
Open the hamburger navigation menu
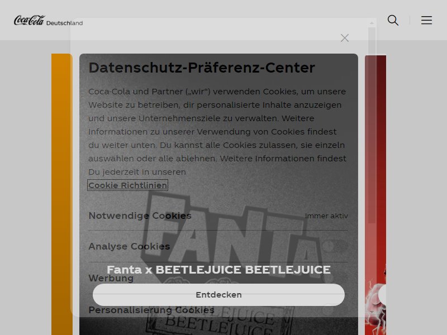click(x=426, y=20)
